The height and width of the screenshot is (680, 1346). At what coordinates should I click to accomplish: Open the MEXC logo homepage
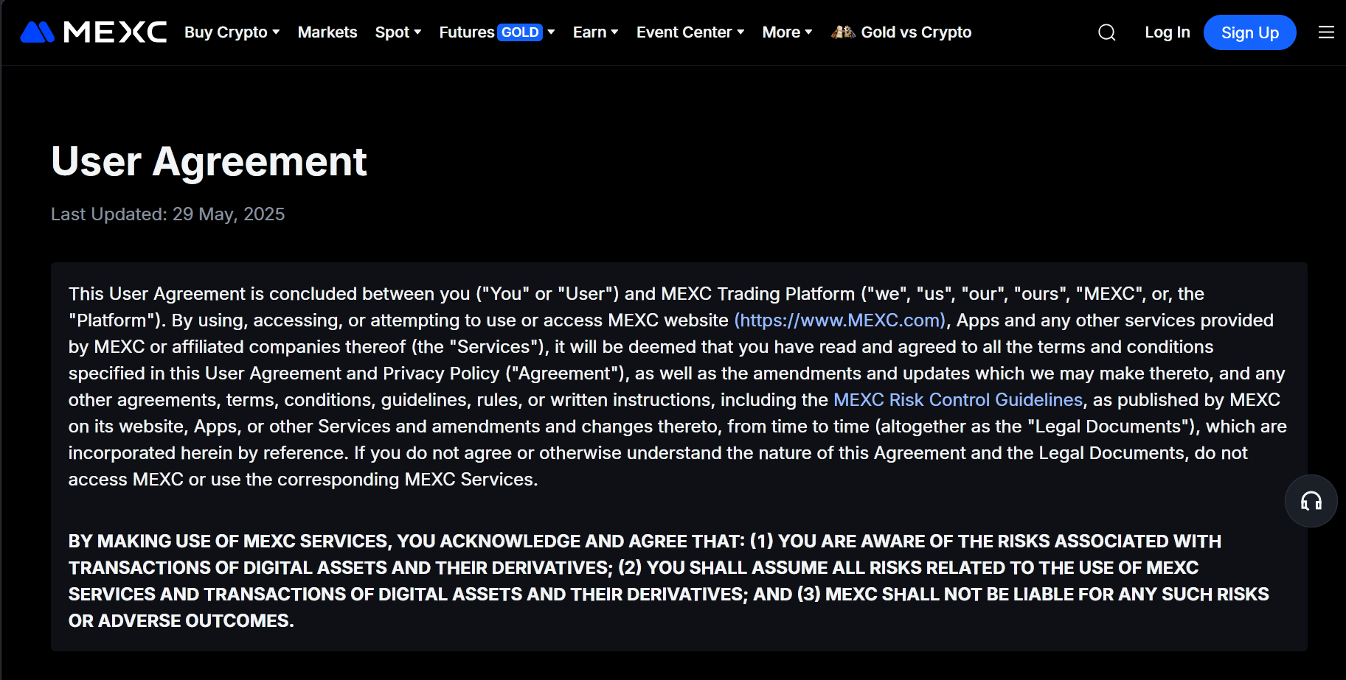pos(94,32)
